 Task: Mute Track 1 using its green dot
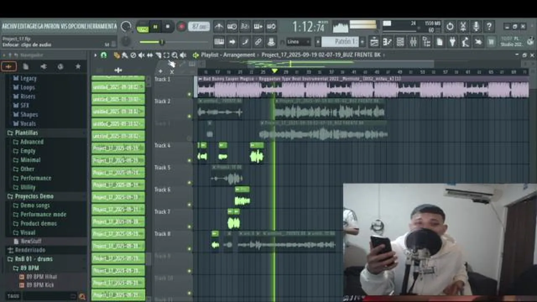coord(190,94)
